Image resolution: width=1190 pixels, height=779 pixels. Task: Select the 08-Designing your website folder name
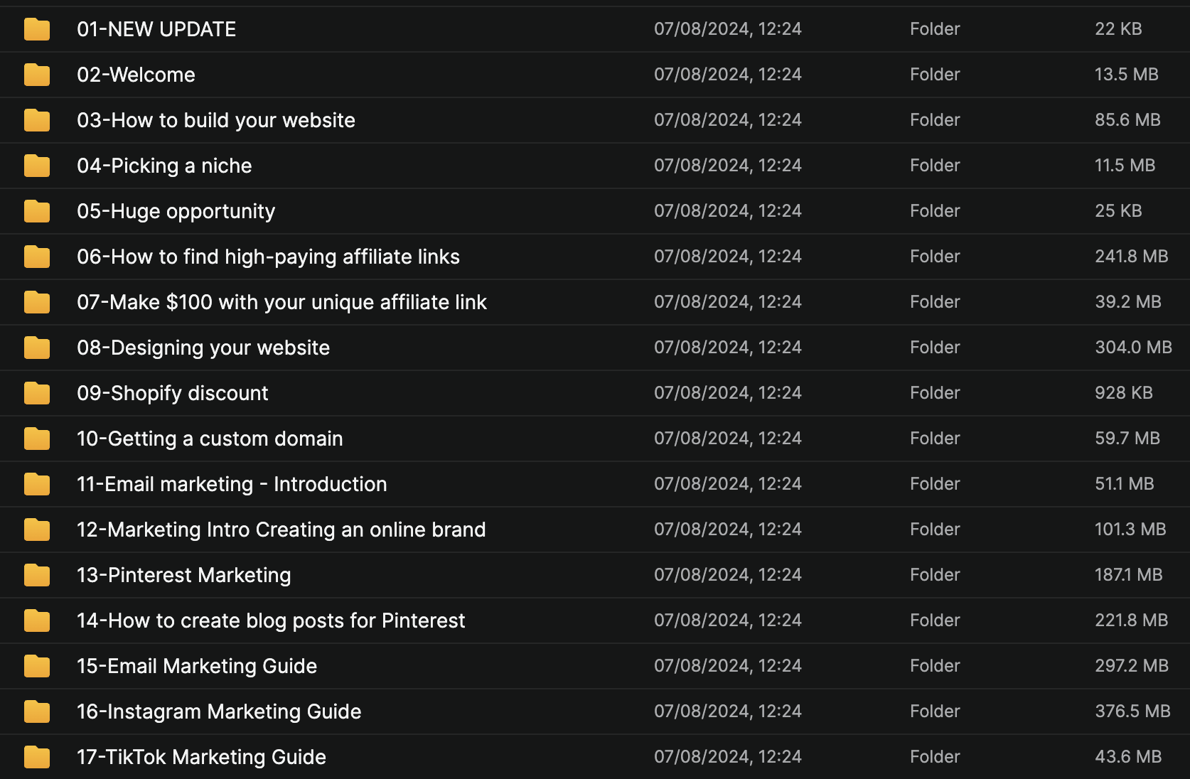[203, 348]
